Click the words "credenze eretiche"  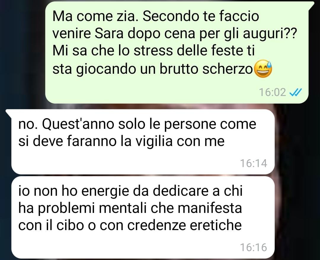tap(185, 225)
